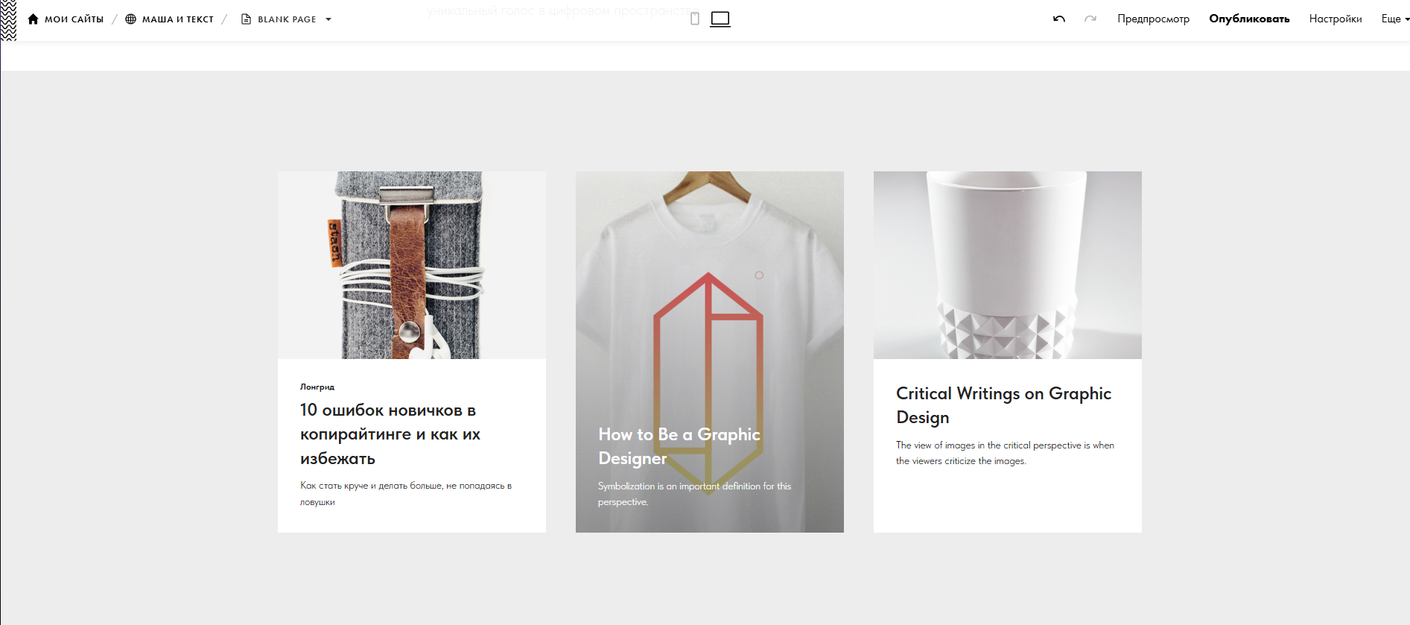Click the "Critical Writings on Graphic Design" heading
Screen dimensions: 1410x625
[x=1003, y=404]
